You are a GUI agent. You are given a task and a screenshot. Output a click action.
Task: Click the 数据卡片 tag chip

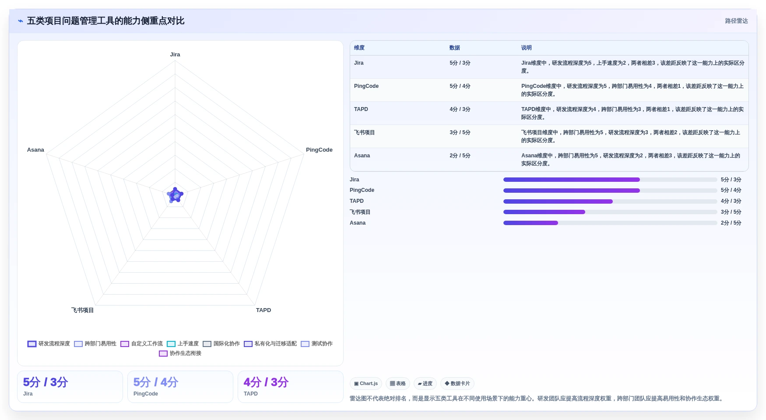(x=457, y=383)
